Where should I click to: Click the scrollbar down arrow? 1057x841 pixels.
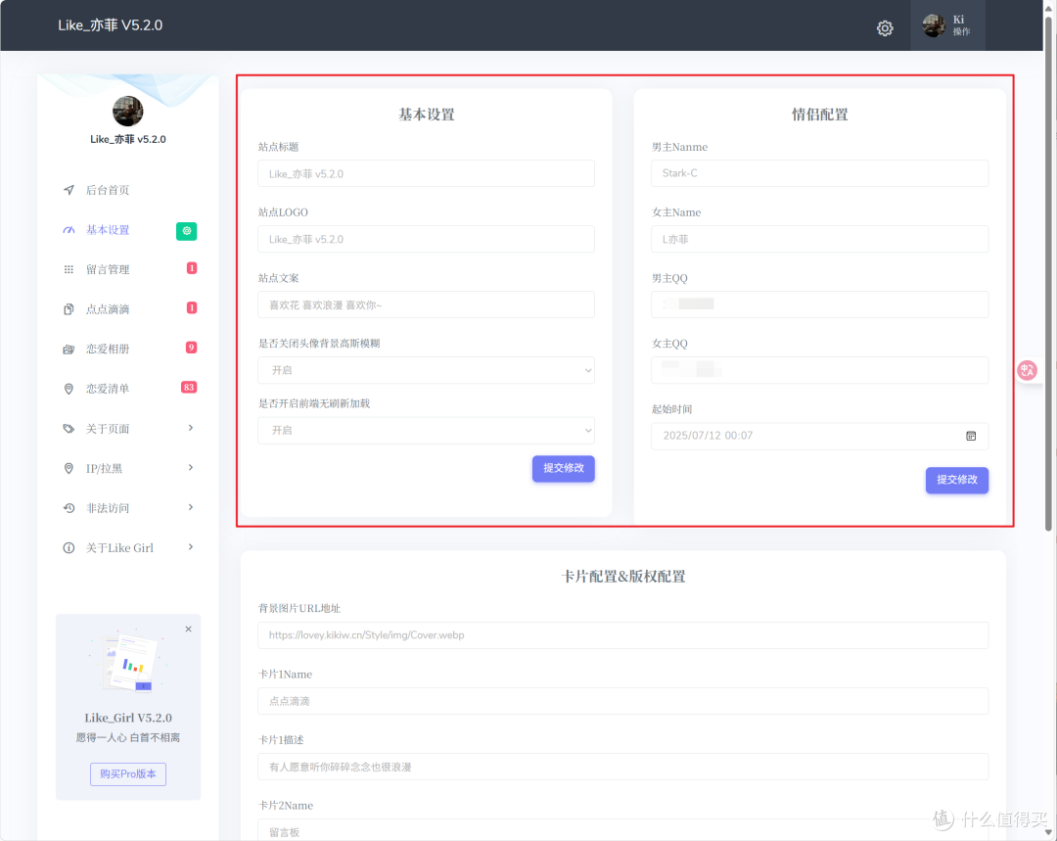(1048, 833)
